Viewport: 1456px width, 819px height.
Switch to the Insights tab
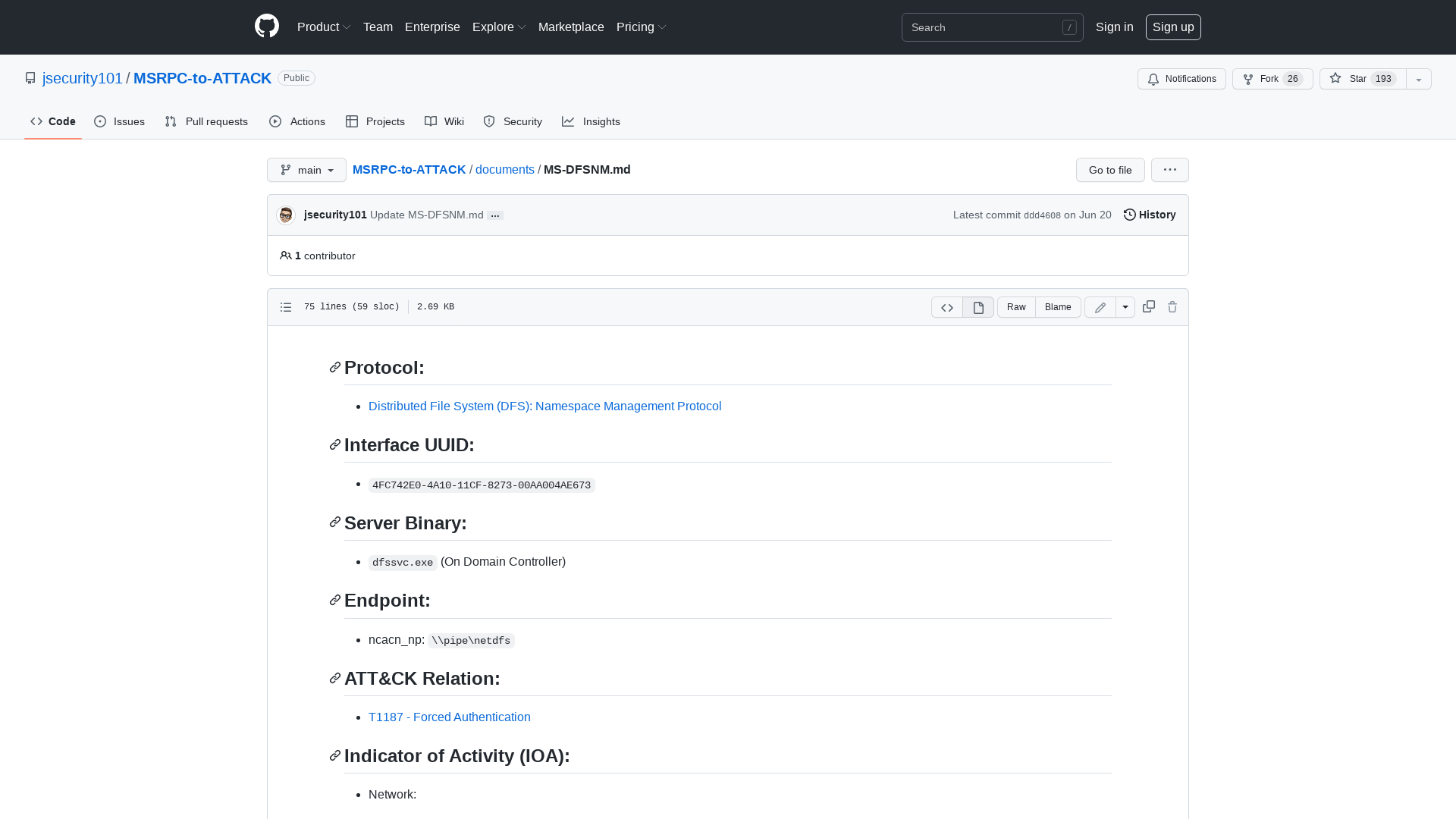pyautogui.click(x=591, y=121)
